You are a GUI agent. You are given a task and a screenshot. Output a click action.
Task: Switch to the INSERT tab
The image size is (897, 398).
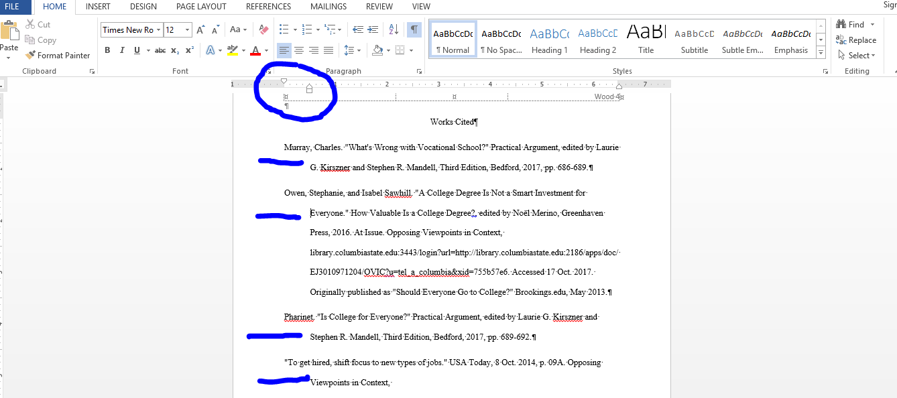tap(98, 6)
